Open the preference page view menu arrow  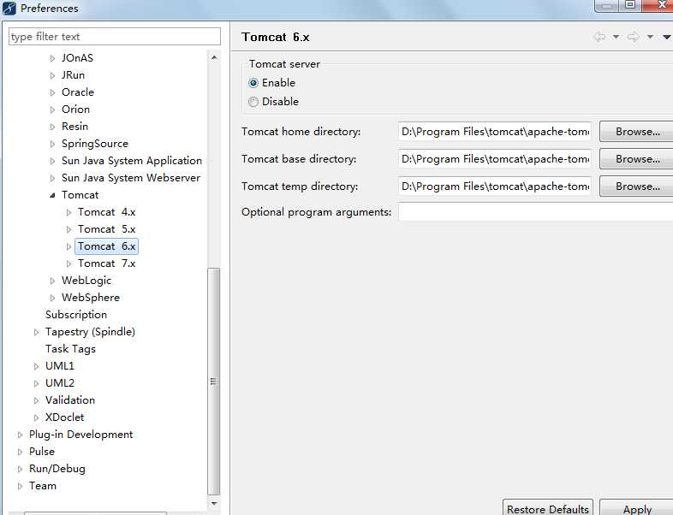pyautogui.click(x=666, y=37)
